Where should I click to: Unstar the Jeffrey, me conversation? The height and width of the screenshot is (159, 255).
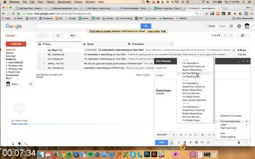coord(43,63)
